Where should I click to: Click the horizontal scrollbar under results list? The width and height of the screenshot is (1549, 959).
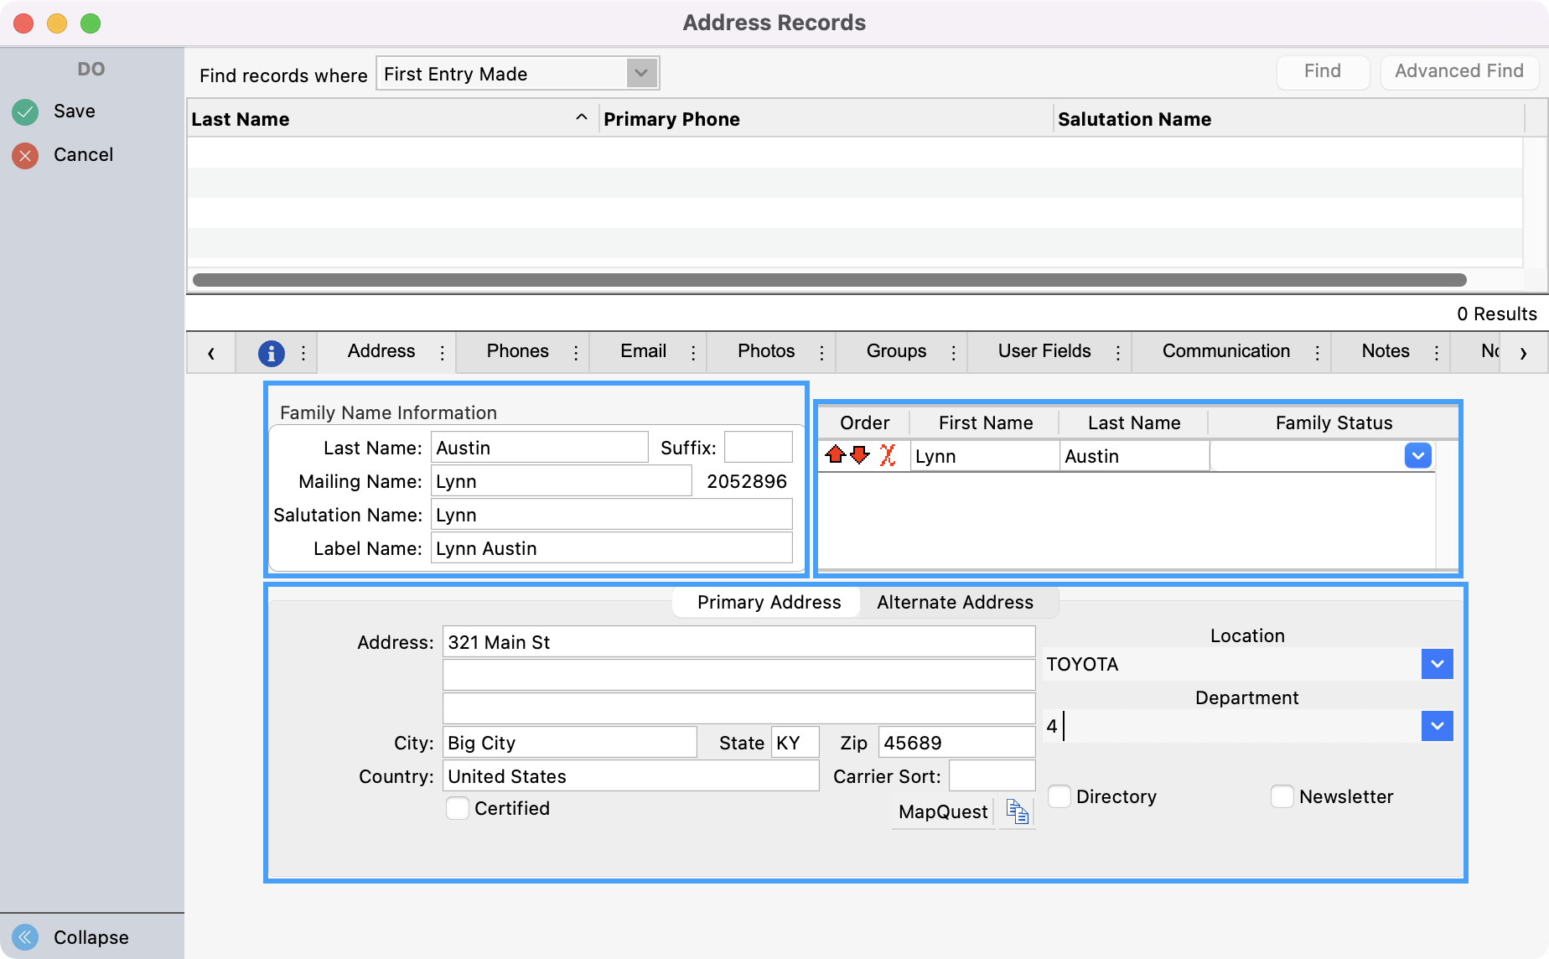pyautogui.click(x=828, y=280)
